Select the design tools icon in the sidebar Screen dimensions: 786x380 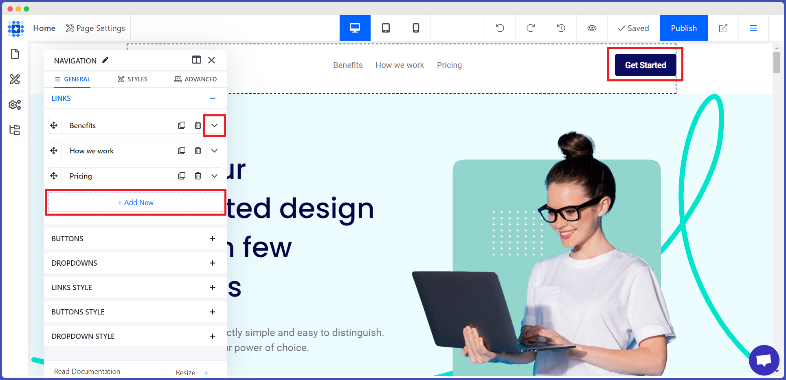(x=15, y=79)
